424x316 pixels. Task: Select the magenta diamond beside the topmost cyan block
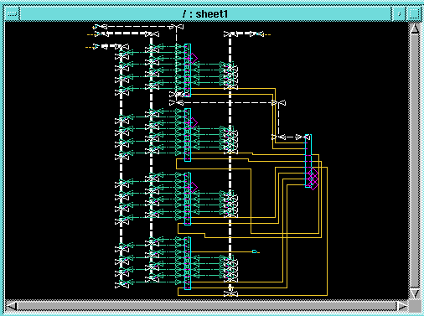click(193, 59)
